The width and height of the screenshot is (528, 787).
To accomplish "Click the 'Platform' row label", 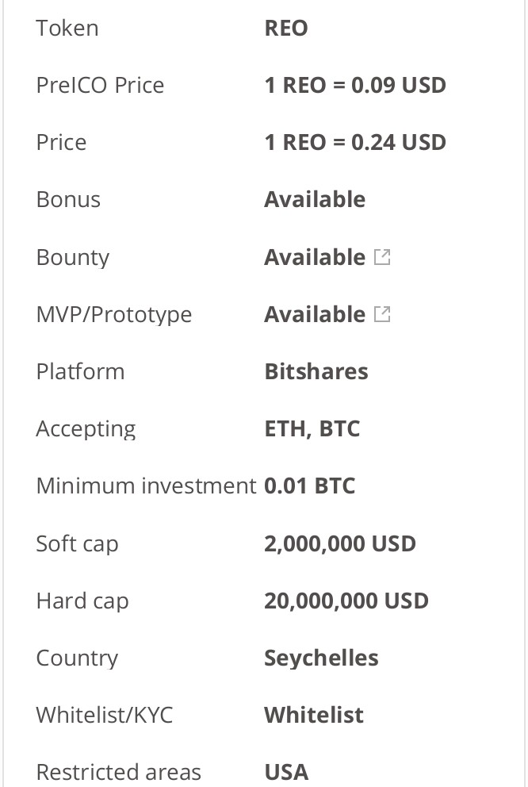I will 80,371.
